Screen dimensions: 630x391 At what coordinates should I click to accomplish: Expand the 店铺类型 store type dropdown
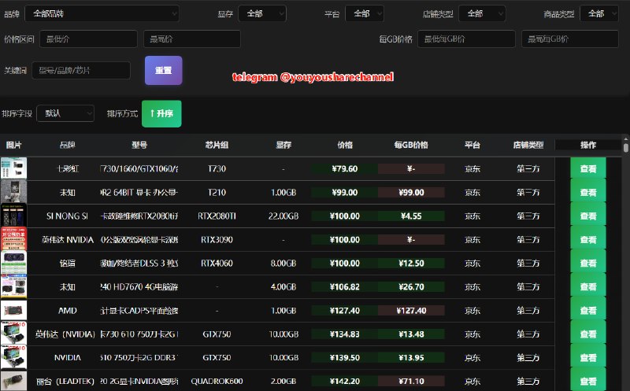481,13
